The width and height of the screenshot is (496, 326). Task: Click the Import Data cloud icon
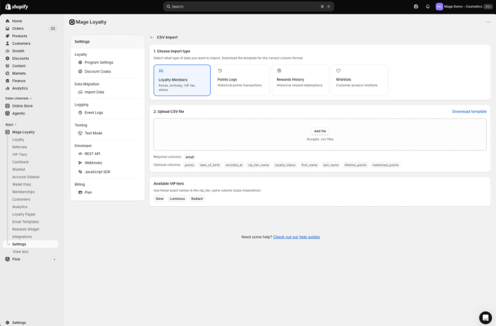click(80, 92)
